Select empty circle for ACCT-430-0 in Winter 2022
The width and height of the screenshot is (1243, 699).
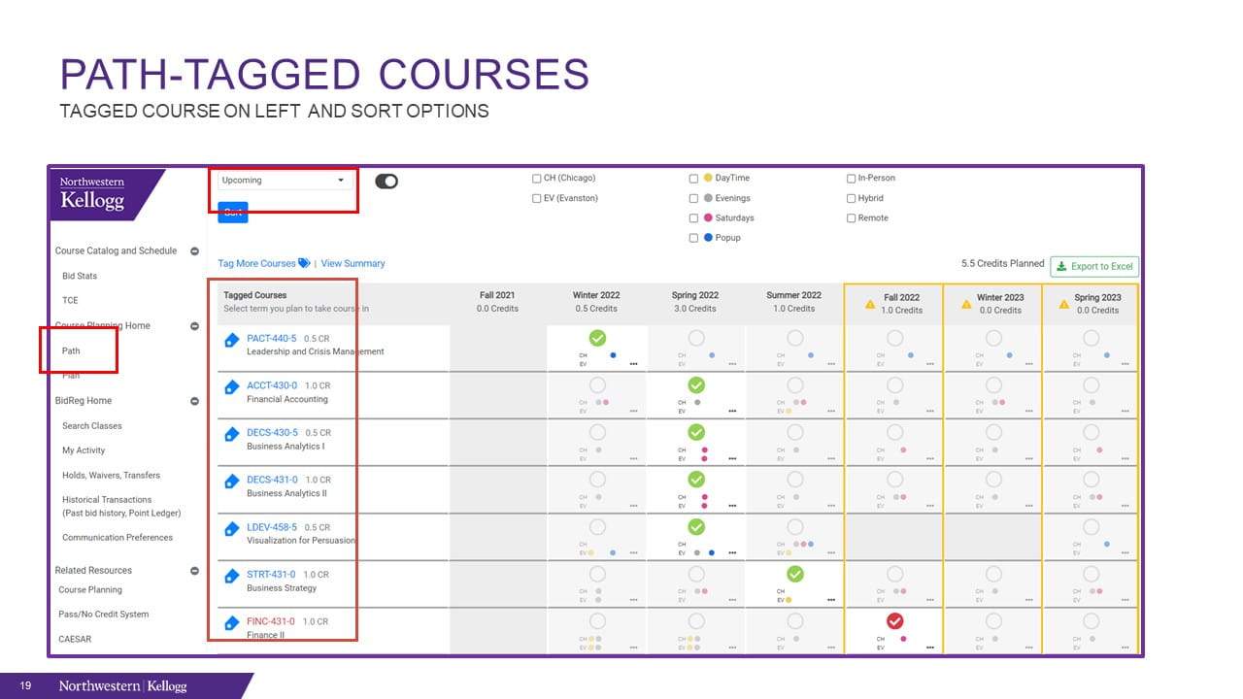point(597,385)
